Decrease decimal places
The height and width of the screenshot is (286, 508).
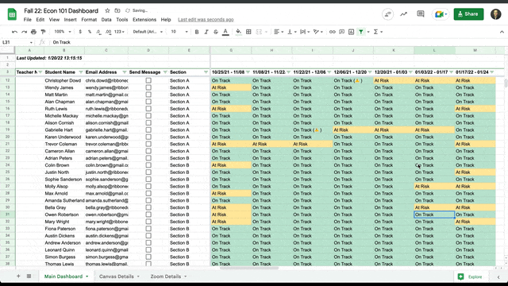[98, 32]
